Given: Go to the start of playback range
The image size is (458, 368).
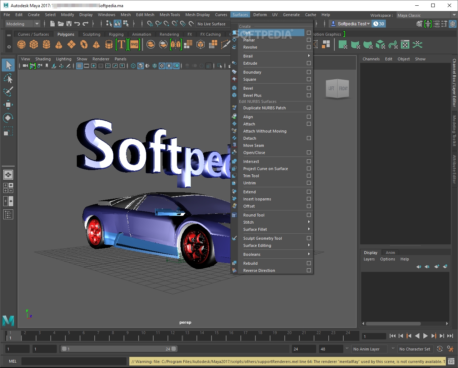Looking at the screenshot, I should click(x=392, y=336).
